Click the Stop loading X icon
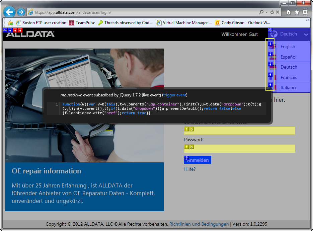 coord(278,12)
